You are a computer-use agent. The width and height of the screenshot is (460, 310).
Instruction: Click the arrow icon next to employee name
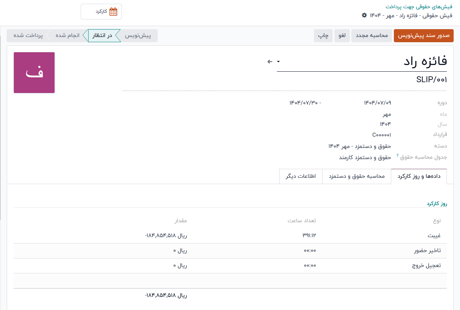click(270, 62)
